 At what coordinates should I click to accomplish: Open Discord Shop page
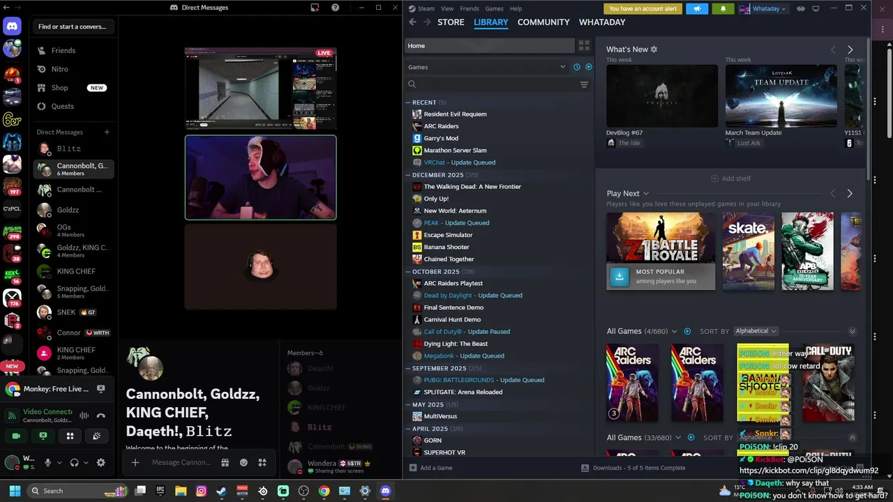point(73,88)
